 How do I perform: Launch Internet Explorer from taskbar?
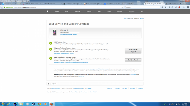coord(9,104)
